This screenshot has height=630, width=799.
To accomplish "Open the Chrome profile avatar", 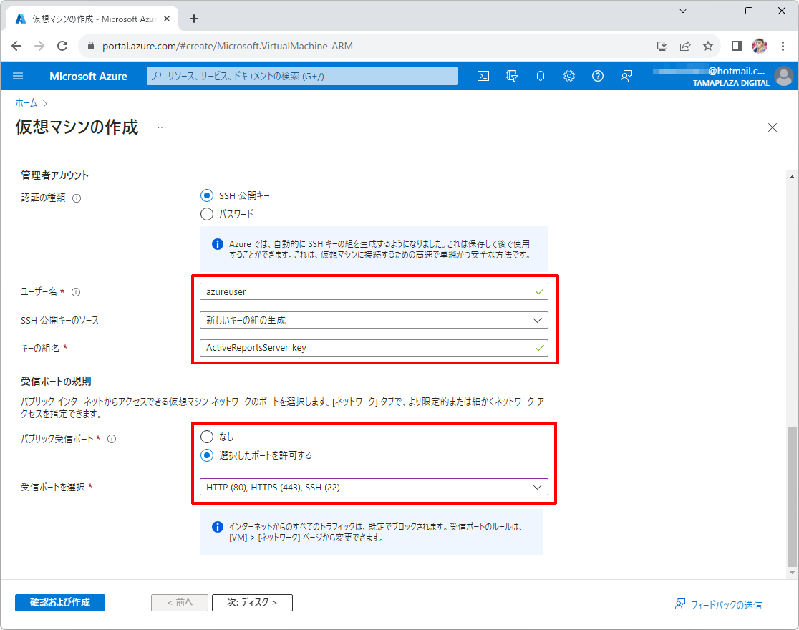I will point(759,46).
